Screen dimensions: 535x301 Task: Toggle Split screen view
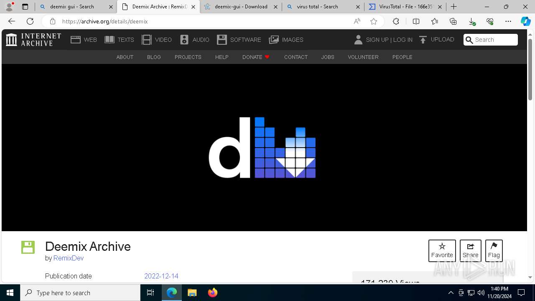tap(416, 21)
